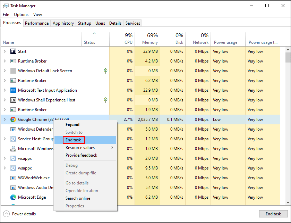The width and height of the screenshot is (291, 223).
Task: Sort by the Network column header
Action: click(x=198, y=39)
